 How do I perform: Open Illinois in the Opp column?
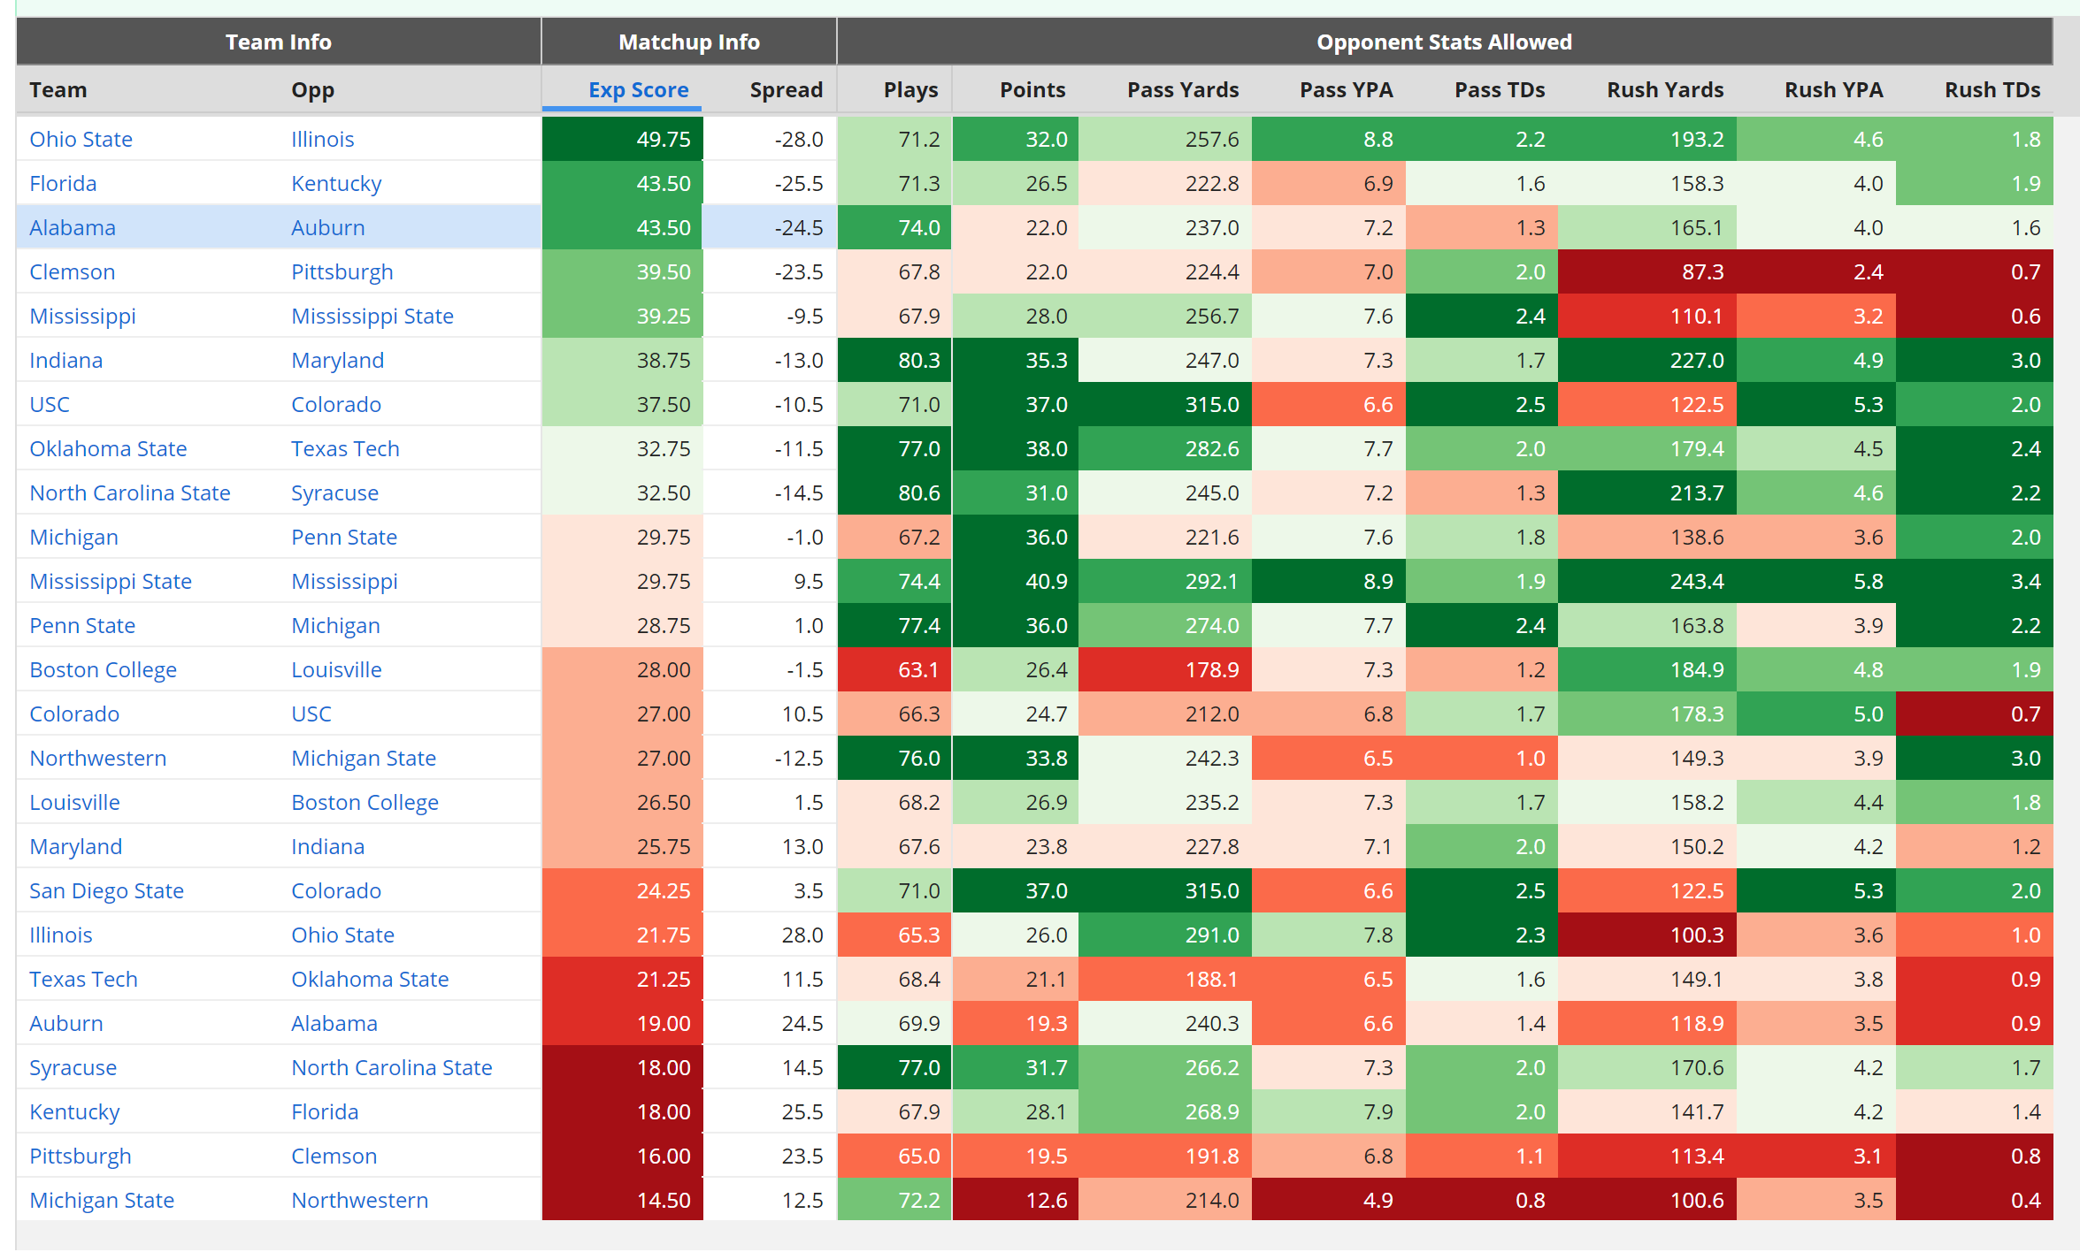(x=322, y=139)
